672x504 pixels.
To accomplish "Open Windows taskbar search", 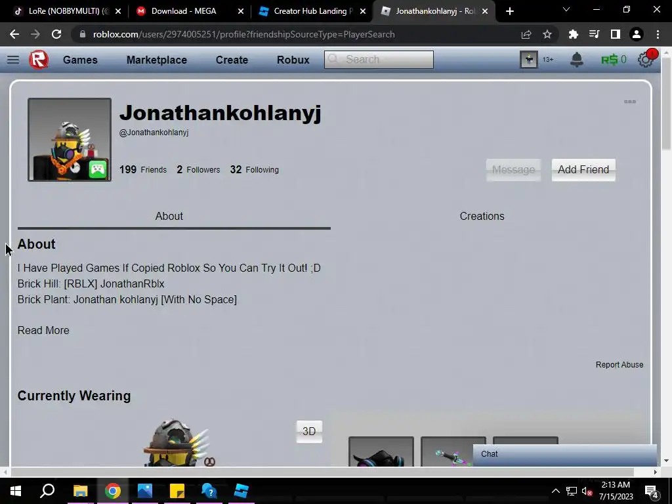I will coord(47,491).
